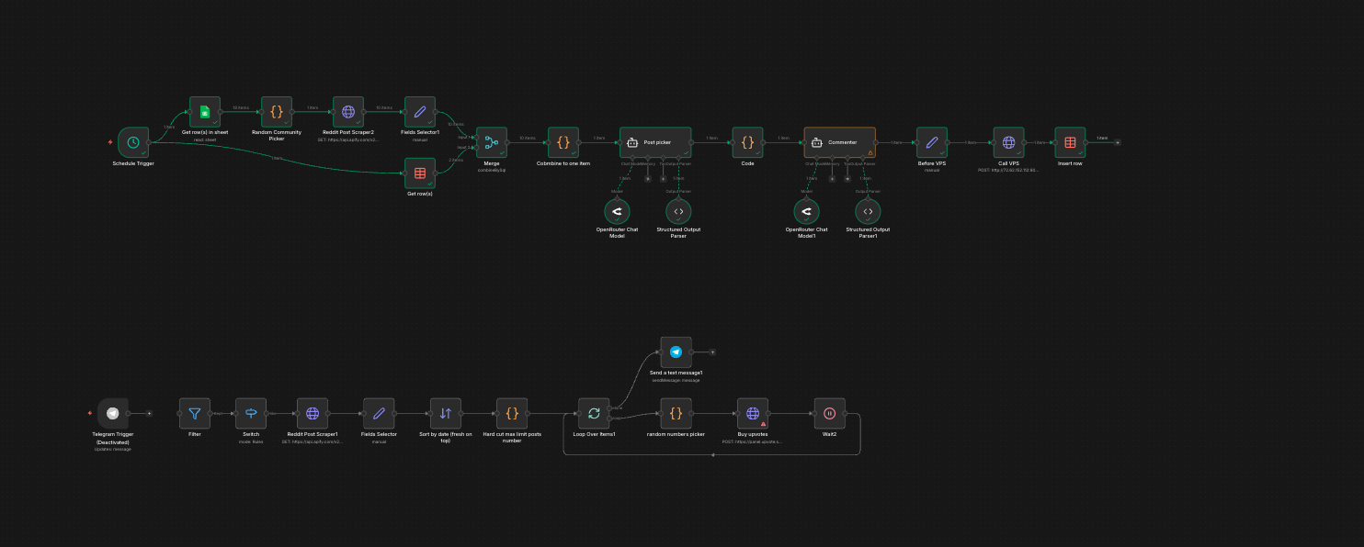Open the Wait2 pause node
1364x547 pixels.
click(x=830, y=413)
